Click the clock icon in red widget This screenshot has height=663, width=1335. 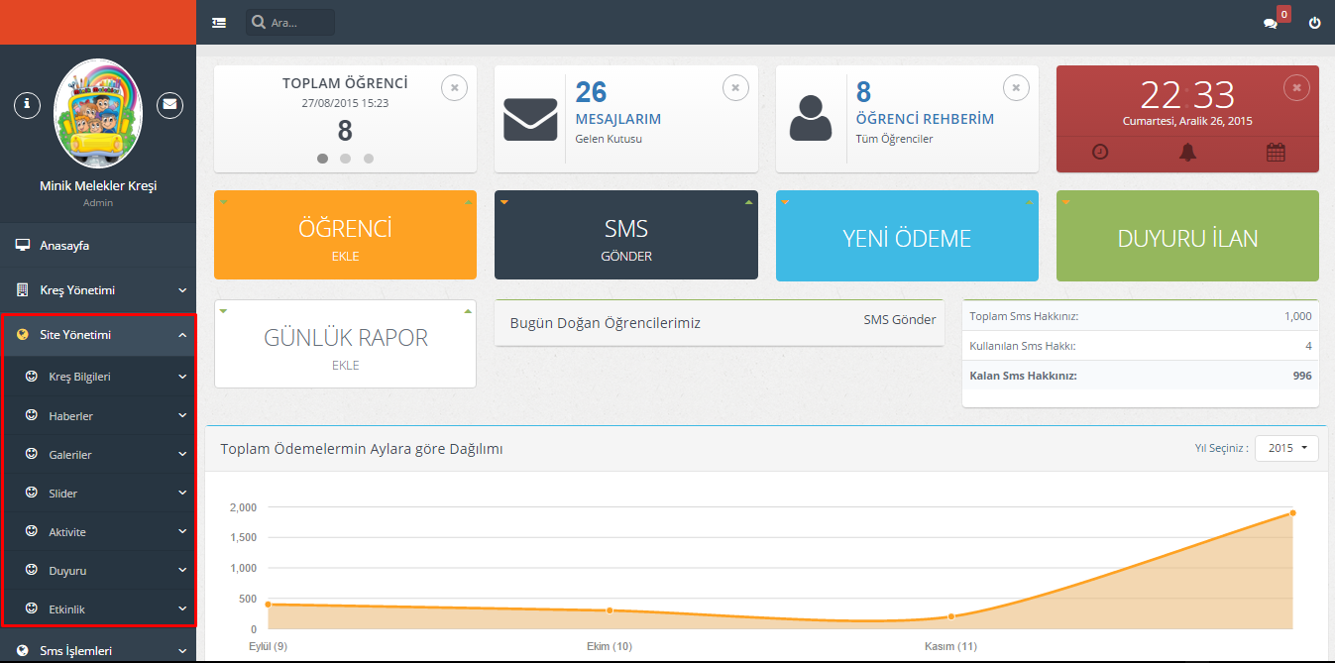pos(1100,153)
